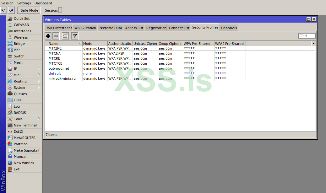
Task: Sort by Name column header
Action: tap(65, 43)
